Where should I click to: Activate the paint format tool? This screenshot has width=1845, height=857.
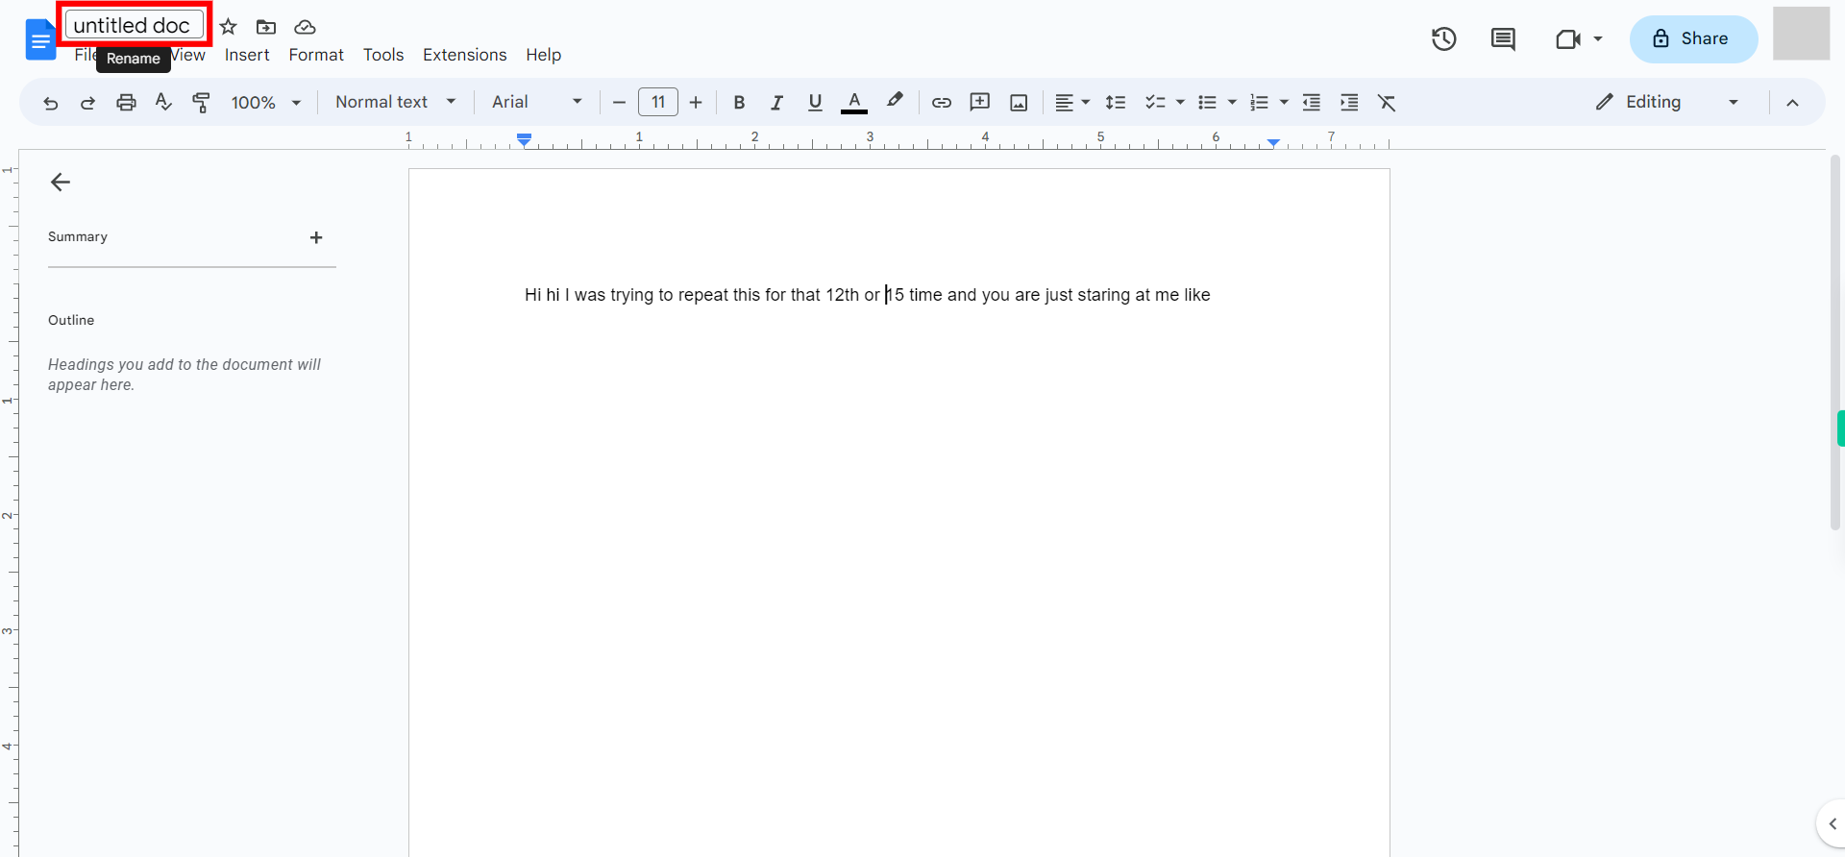coord(201,103)
